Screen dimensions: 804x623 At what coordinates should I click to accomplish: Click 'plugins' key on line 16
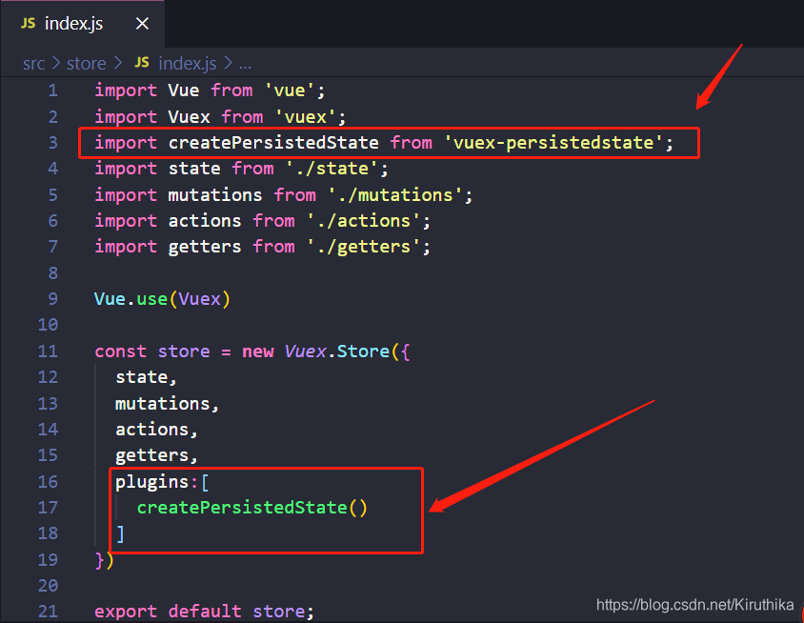tap(152, 482)
